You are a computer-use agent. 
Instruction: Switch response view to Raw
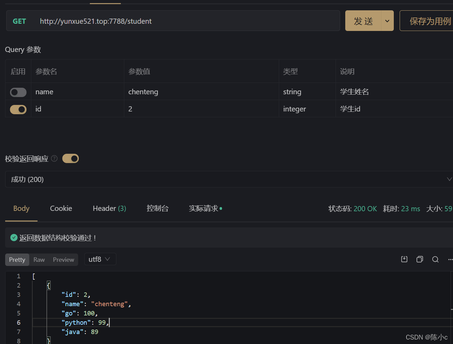click(39, 260)
